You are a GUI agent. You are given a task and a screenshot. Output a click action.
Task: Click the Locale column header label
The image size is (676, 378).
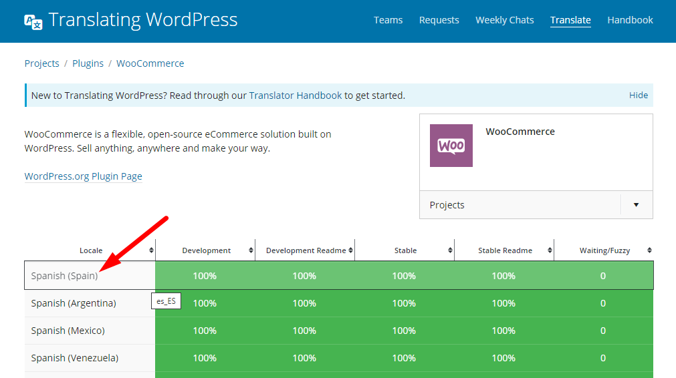[91, 250]
